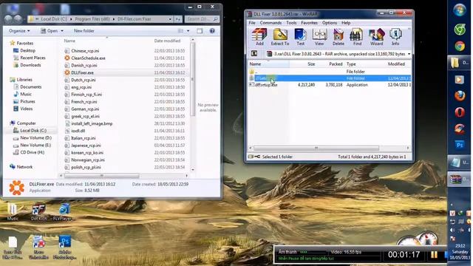
Task: Open the Options menu in WinRAR
Action: point(330,23)
